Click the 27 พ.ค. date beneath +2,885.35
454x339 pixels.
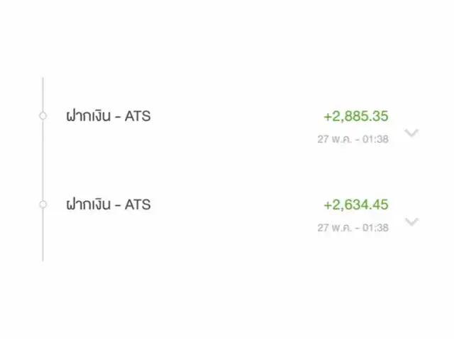click(334, 139)
